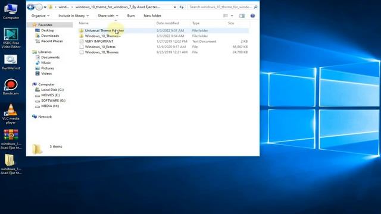This screenshot has height=214, width=381.
Task: Toggle the preview pane icon
Action: tap(242, 16)
